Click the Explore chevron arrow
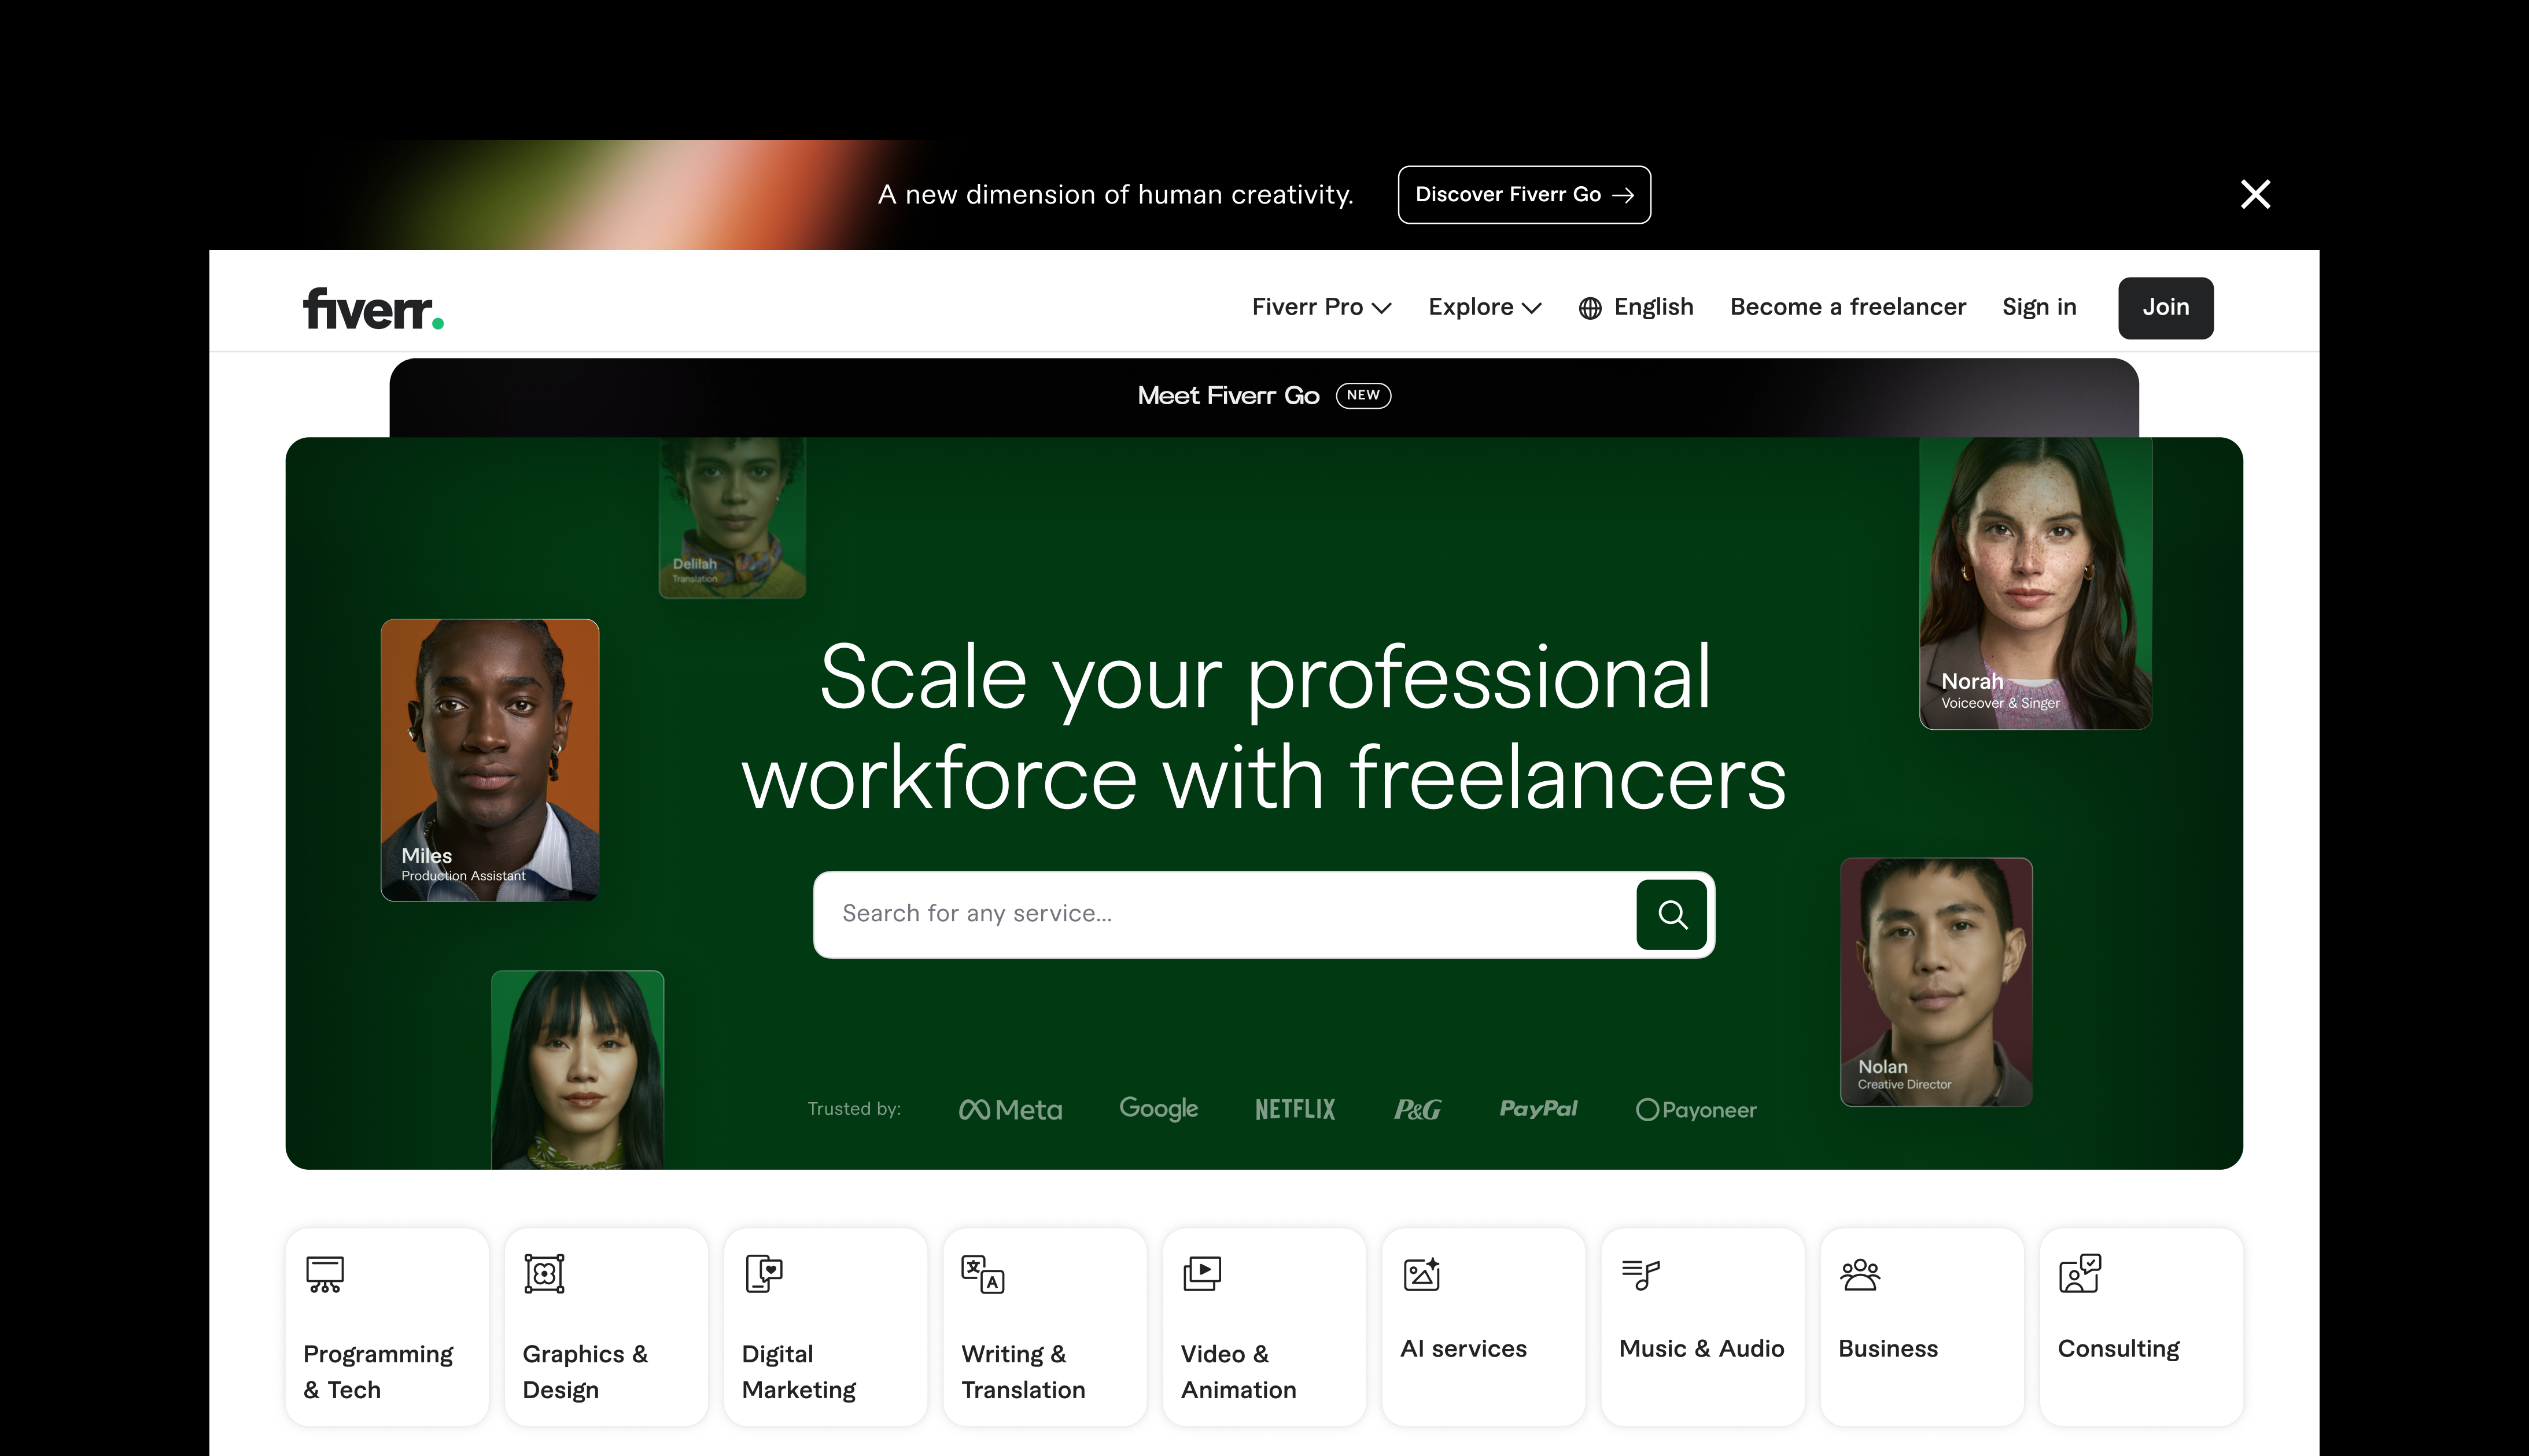 [x=1532, y=308]
